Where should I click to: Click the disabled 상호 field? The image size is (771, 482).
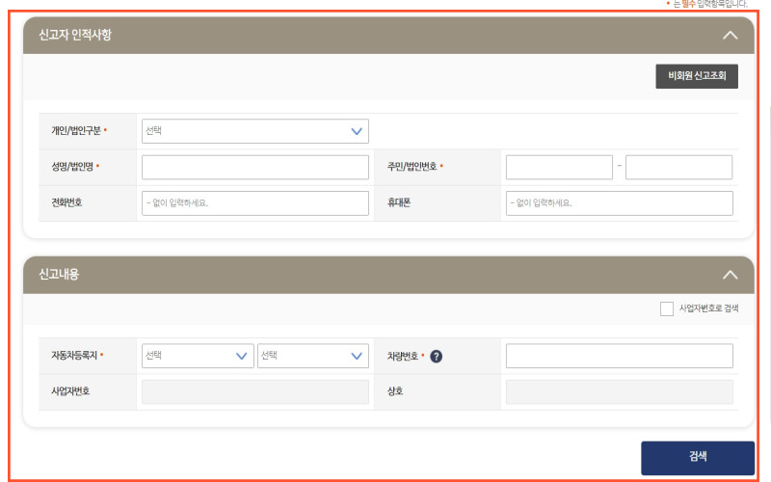620,392
